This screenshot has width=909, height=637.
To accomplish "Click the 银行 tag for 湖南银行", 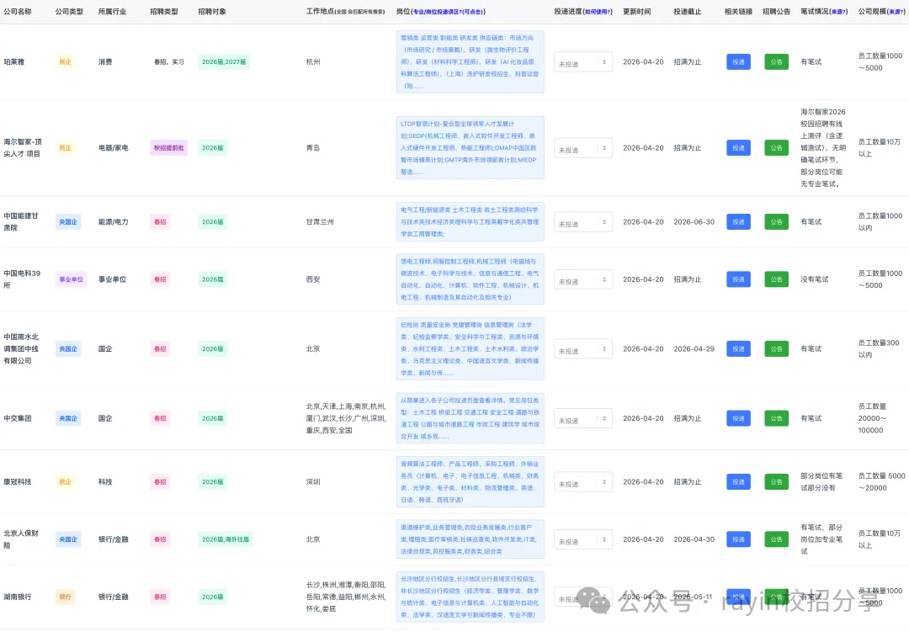I will (x=65, y=597).
